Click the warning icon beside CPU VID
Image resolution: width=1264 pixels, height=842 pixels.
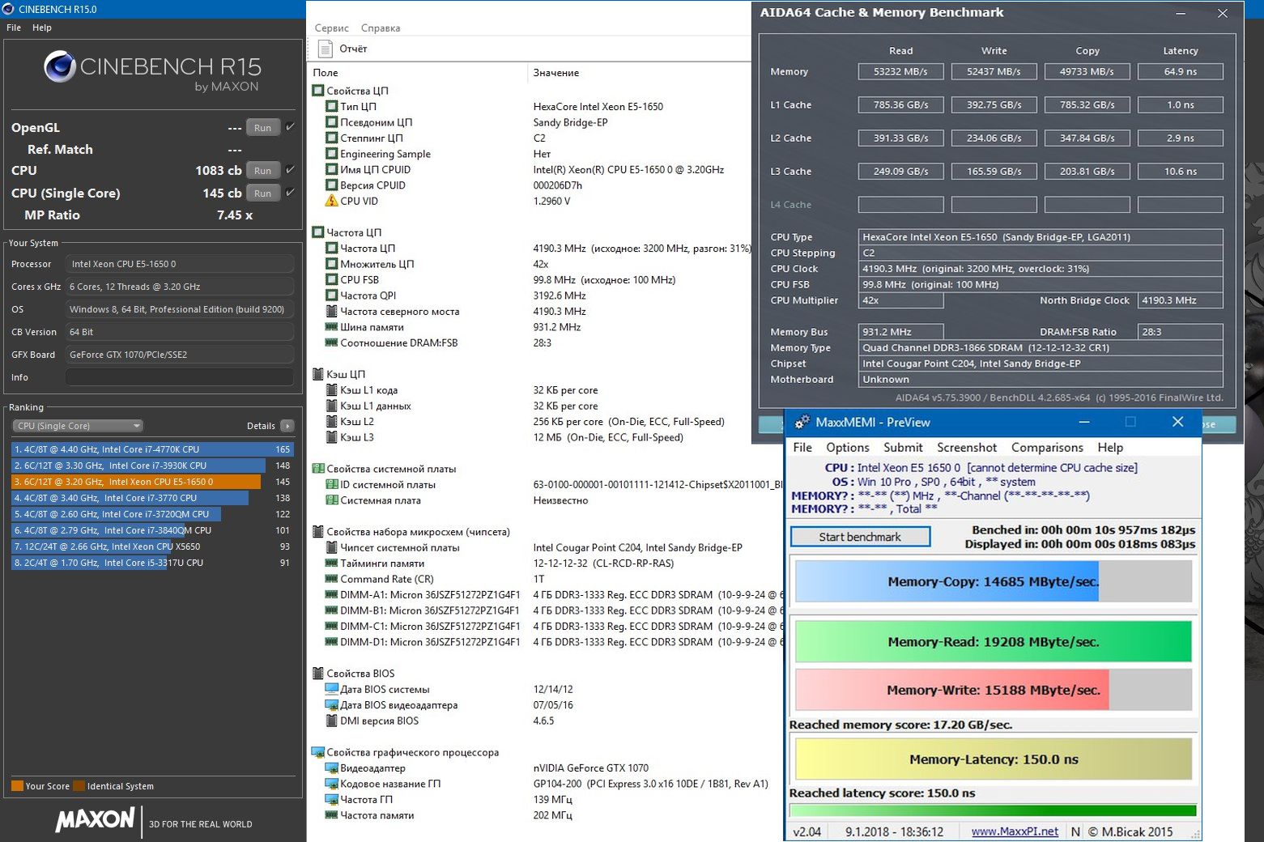tap(331, 201)
